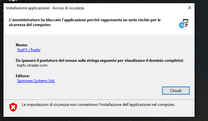Click the 'Nome:' label
The height and width of the screenshot is (121, 208).
[22, 45]
